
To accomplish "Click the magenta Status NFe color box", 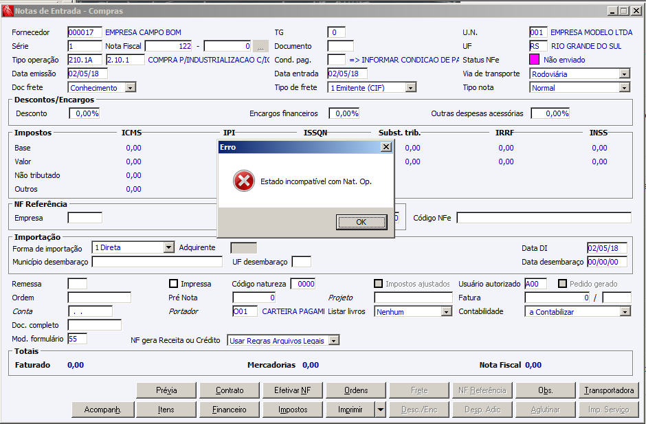I will (534, 60).
